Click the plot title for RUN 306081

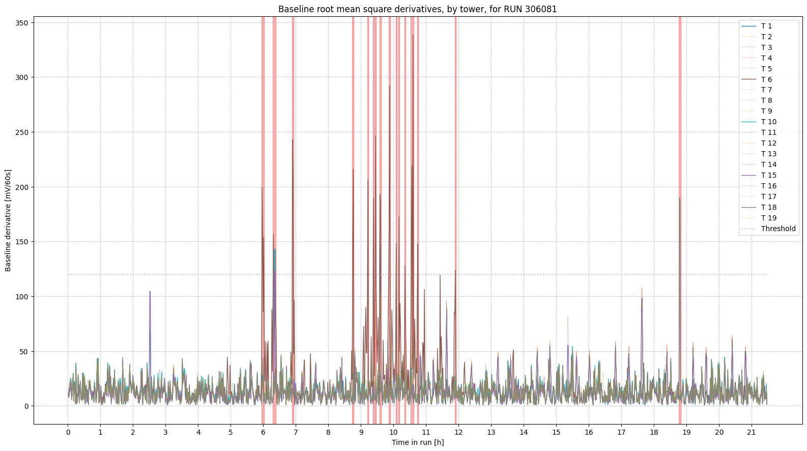coord(417,9)
